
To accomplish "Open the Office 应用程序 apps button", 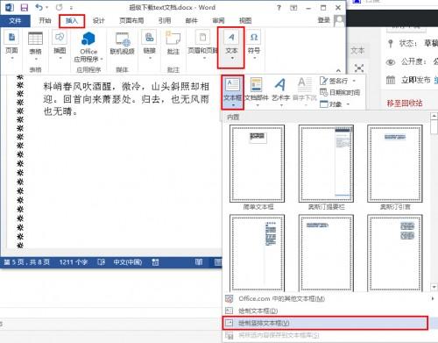I will click(88, 46).
